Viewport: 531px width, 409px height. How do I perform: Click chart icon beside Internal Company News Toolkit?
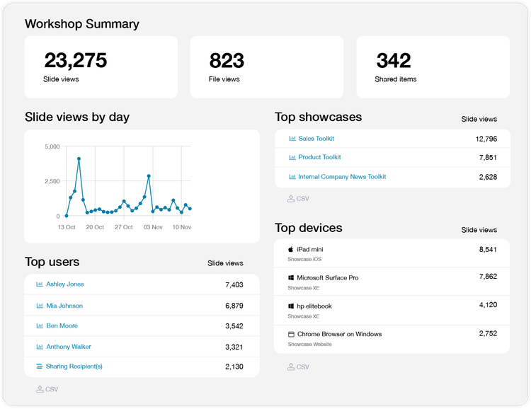[292, 177]
